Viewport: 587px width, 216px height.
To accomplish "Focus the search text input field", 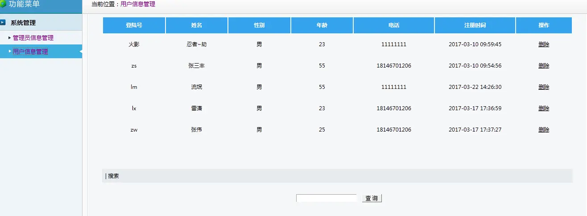I will 327,198.
